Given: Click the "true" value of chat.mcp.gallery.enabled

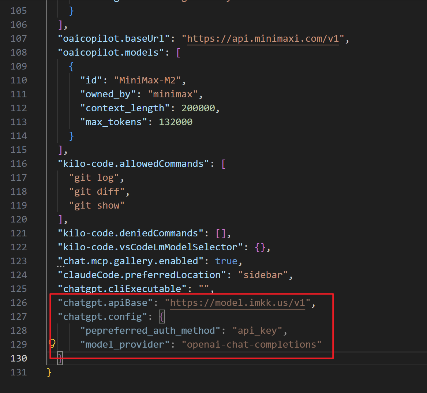Looking at the screenshot, I should tap(226, 261).
